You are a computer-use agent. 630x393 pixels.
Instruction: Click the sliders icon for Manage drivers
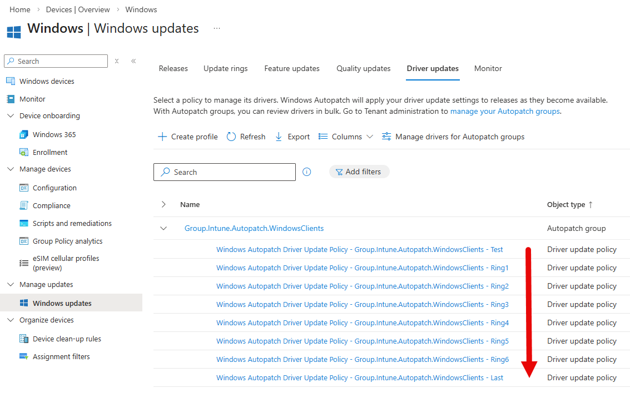386,137
